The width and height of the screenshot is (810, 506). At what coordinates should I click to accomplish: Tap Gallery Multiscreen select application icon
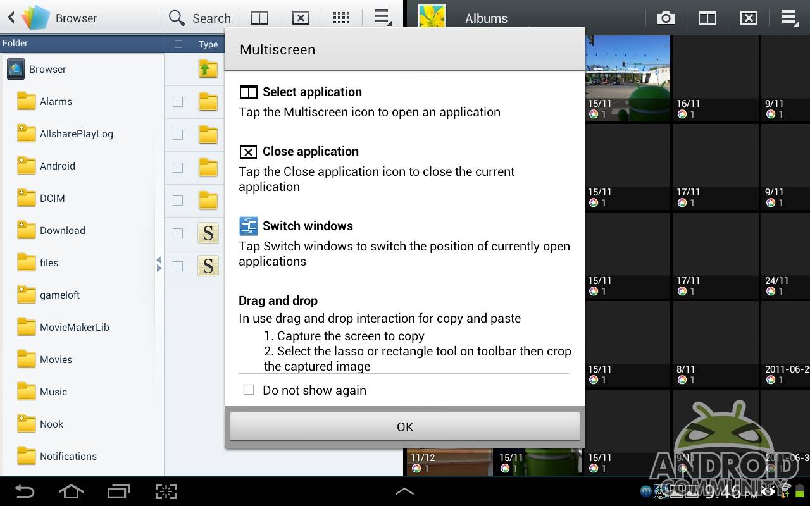707,18
